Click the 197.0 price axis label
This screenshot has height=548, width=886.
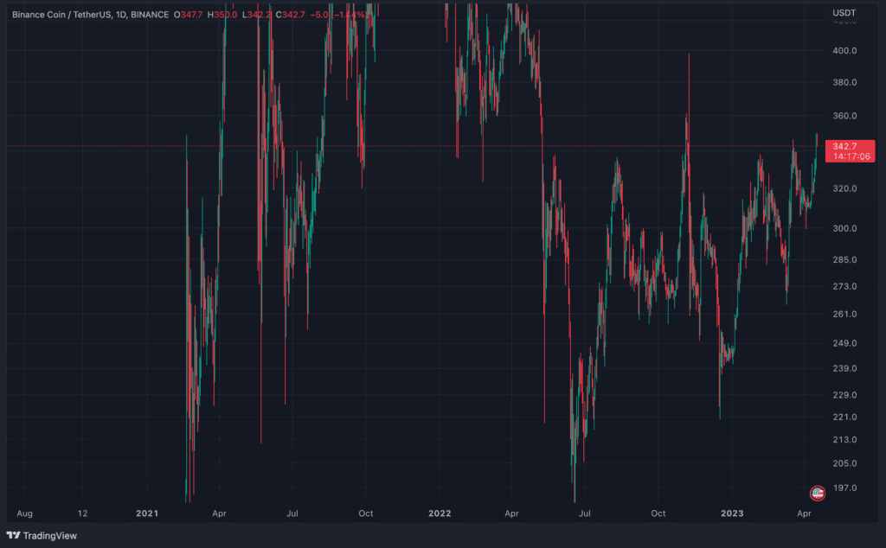point(844,488)
